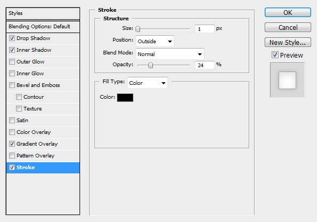Tick the Texture checkbox
This screenshot has width=317, height=222.
[19, 108]
